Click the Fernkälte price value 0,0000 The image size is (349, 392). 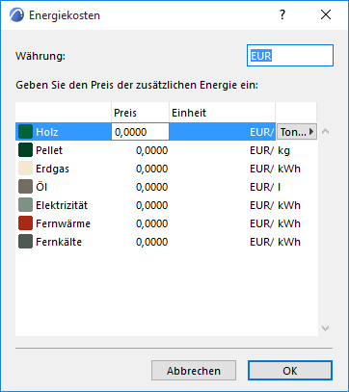pos(151,242)
